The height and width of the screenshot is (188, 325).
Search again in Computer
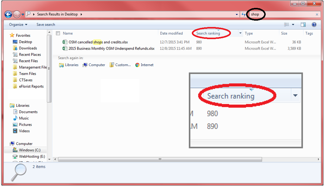click(x=94, y=65)
